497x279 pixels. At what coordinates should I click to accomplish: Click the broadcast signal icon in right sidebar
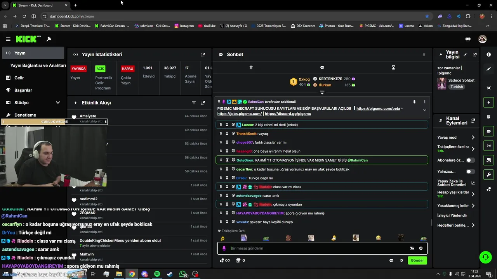tap(488, 146)
